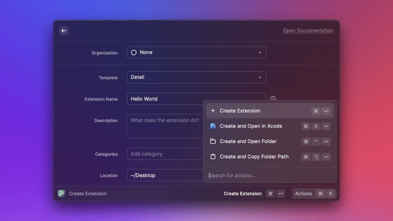Choose Create and Open Folder
Viewport: 393px width, 221px height.
[270, 141]
